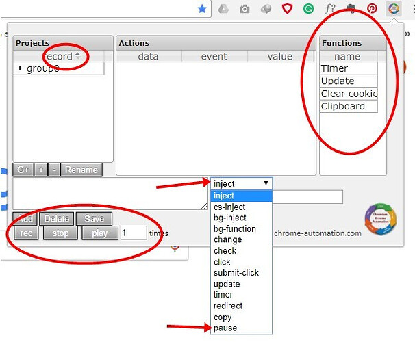Click the Pinterest extension icon
The image size is (415, 342).
[372, 9]
